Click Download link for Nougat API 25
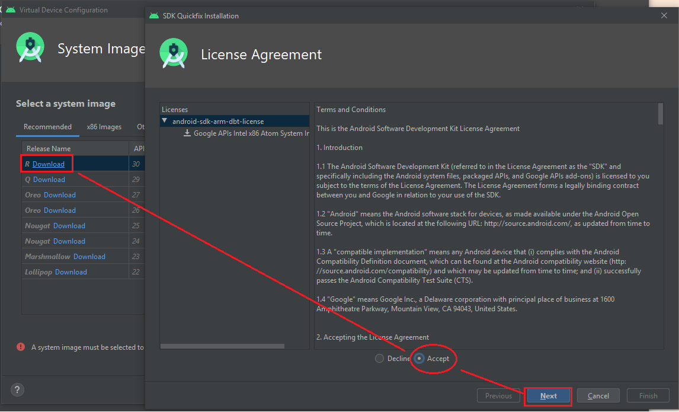The height and width of the screenshot is (412, 679). (x=69, y=226)
